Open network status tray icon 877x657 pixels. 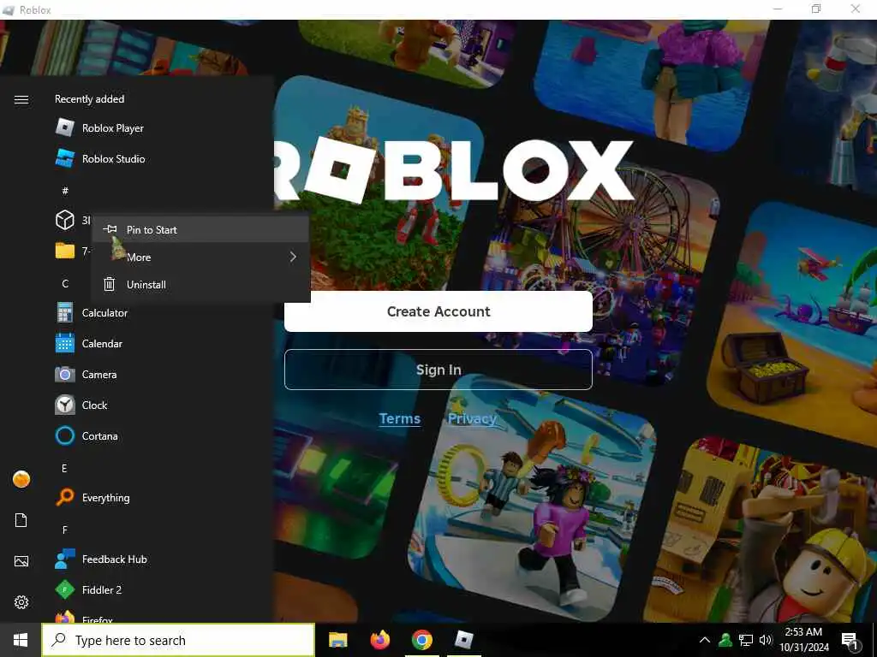[746, 640]
